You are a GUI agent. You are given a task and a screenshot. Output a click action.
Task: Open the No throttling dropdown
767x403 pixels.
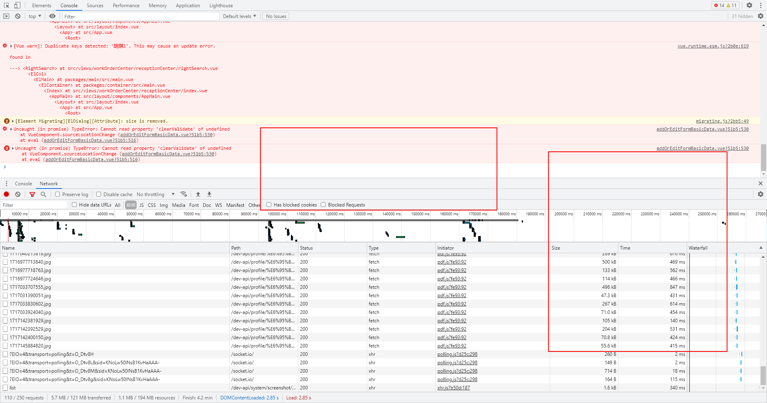pos(155,195)
